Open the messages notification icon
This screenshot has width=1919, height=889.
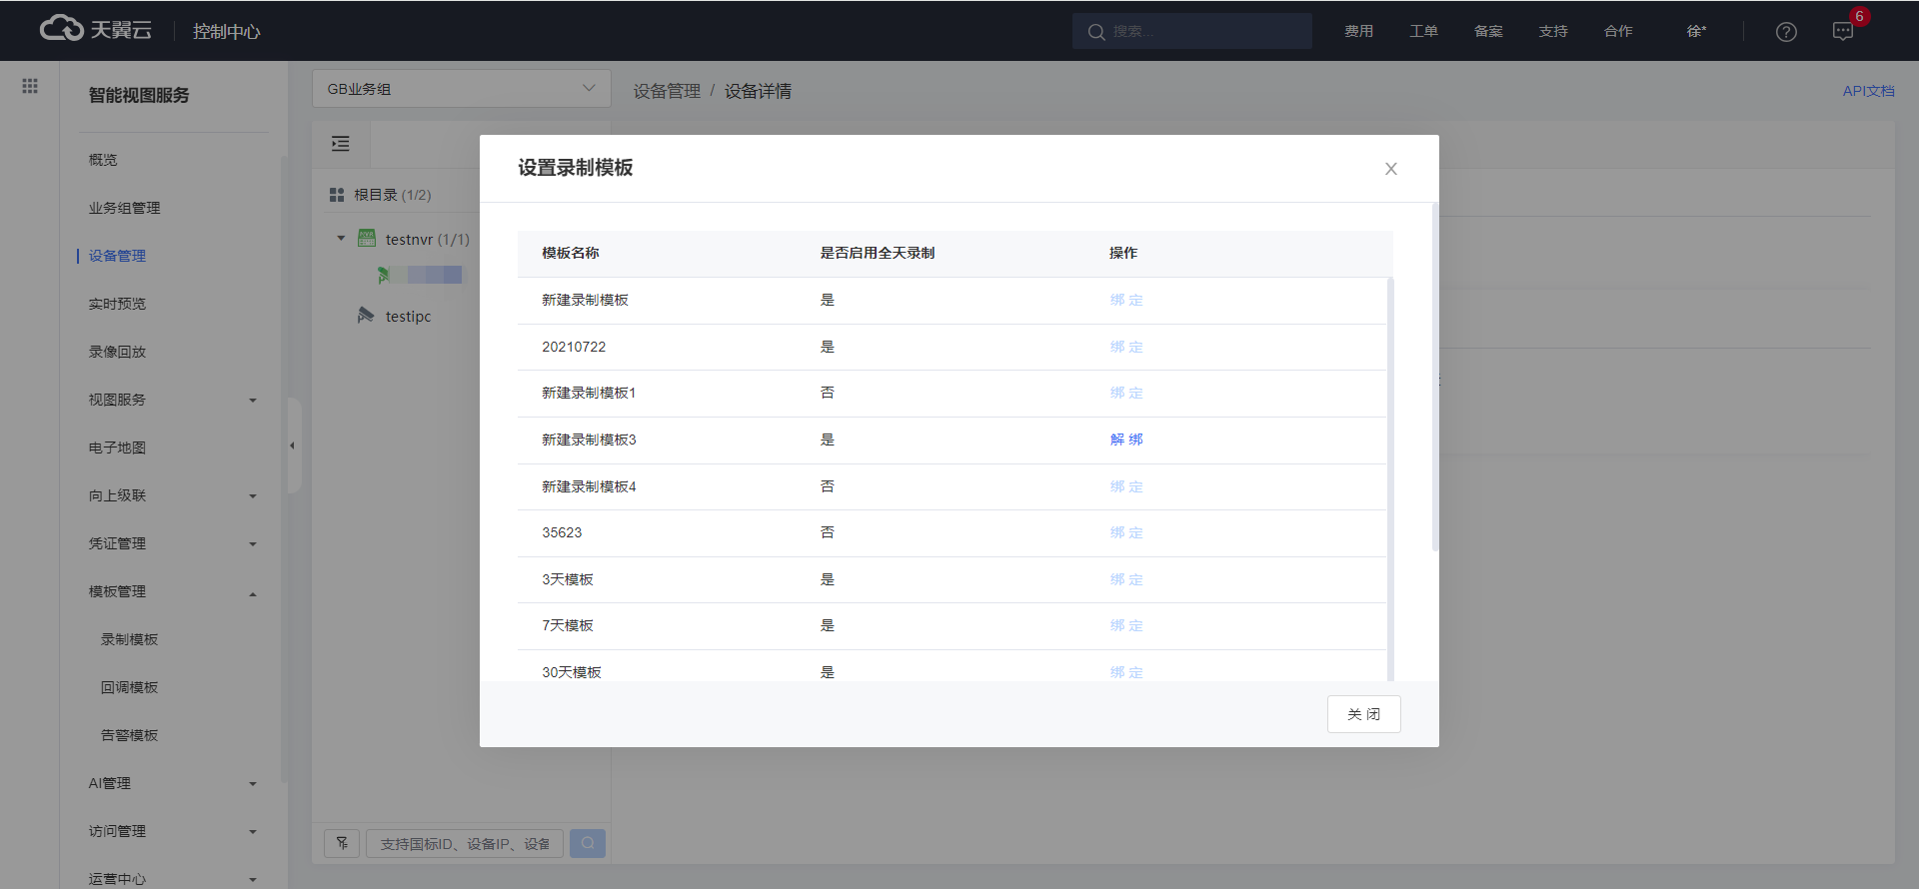(x=1843, y=32)
